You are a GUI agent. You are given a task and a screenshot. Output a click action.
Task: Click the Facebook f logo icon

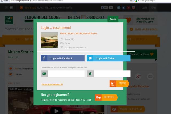tap(44, 58)
